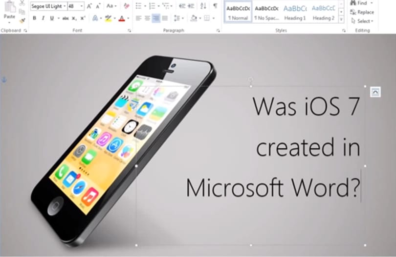The image size is (396, 257).
Task: Click the Replace button
Action: tap(362, 12)
